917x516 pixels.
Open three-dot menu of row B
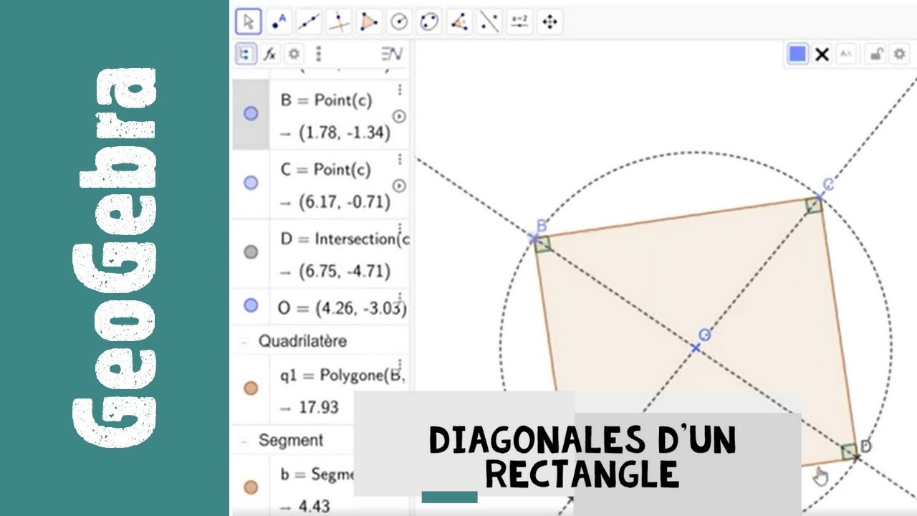(400, 90)
